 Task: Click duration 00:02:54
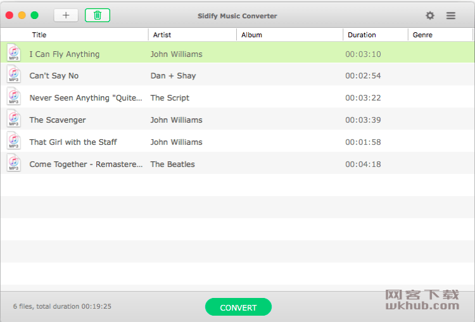pyautogui.click(x=364, y=76)
